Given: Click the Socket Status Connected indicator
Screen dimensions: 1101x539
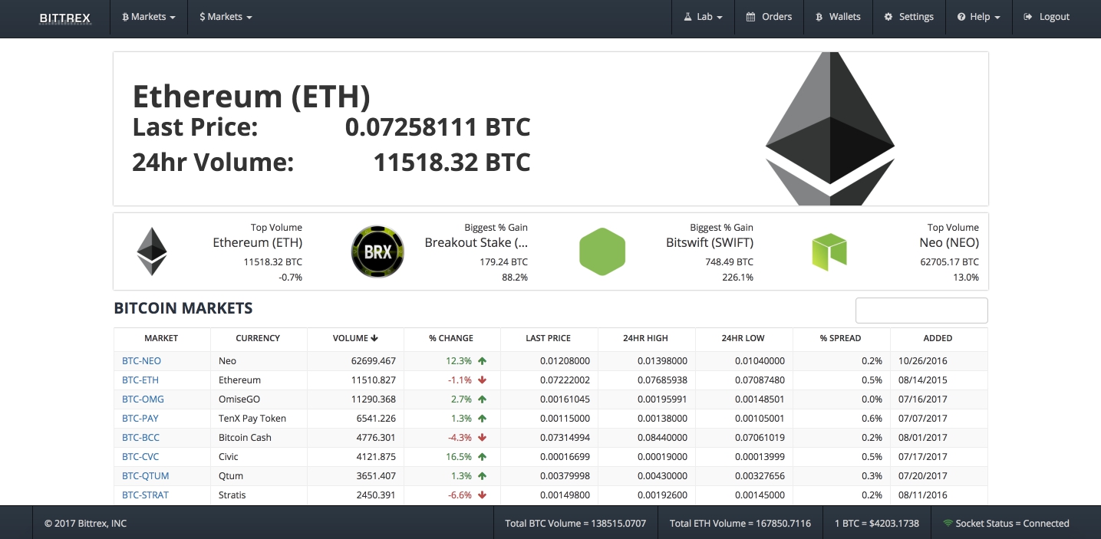Looking at the screenshot, I should click(1006, 523).
